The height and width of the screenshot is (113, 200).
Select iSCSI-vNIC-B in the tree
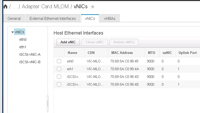30,62
